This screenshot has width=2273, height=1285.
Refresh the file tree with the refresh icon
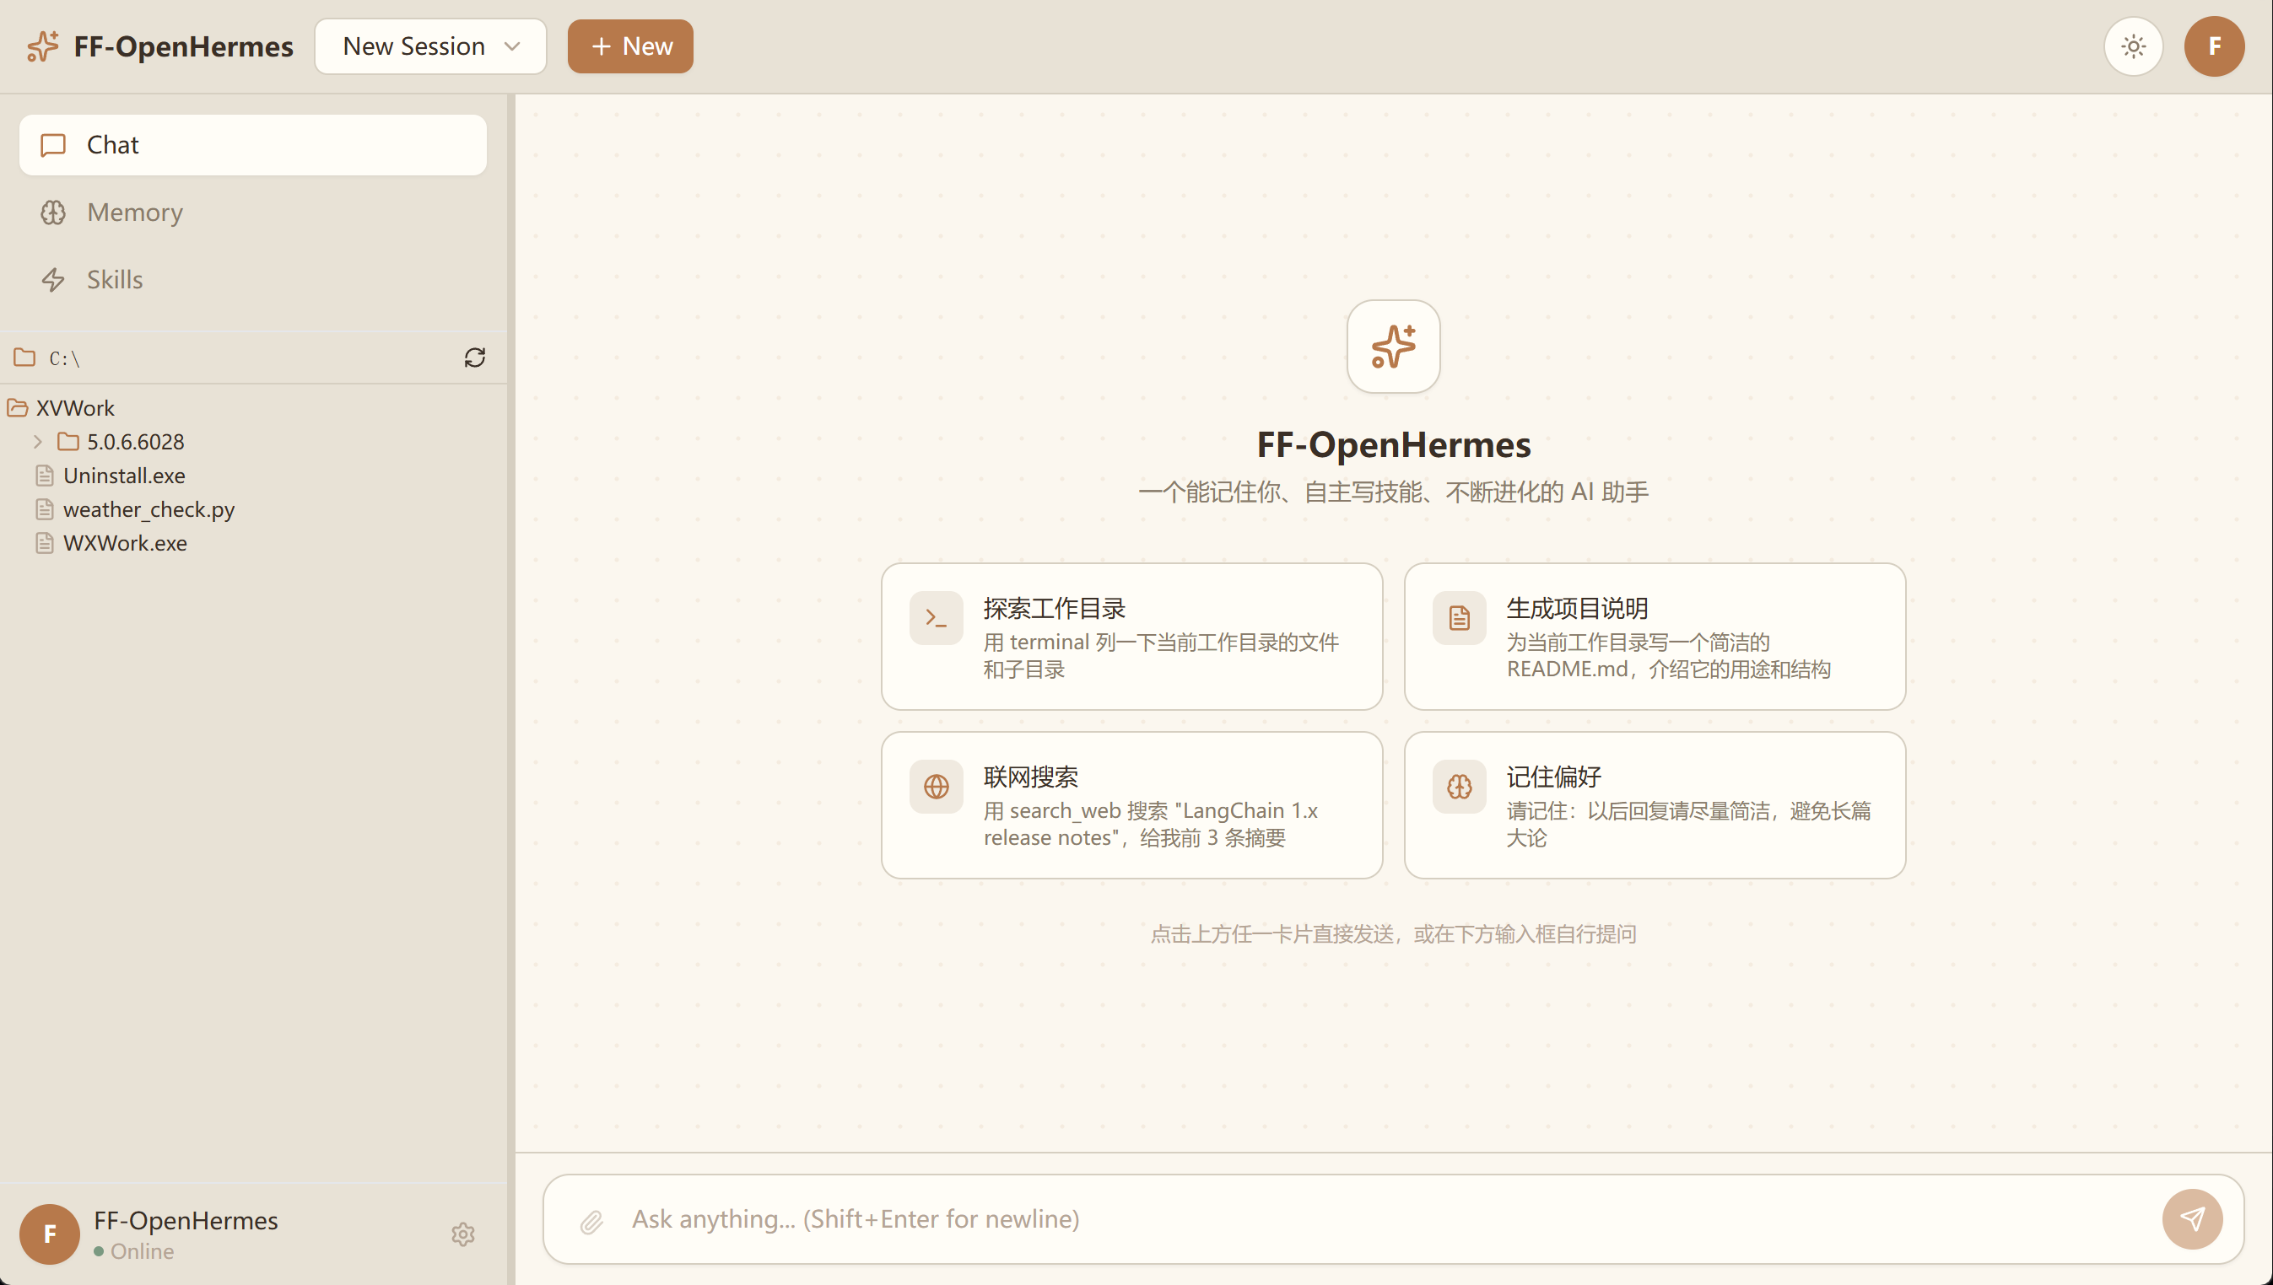475,358
